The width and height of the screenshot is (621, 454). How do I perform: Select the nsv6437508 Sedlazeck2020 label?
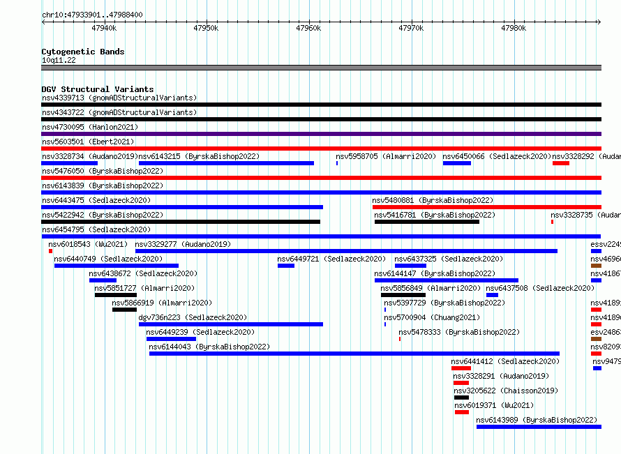[540, 288]
